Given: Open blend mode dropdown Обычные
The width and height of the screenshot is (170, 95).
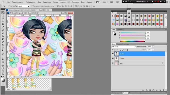Looking at the screenshot, I should [x=124, y=47].
